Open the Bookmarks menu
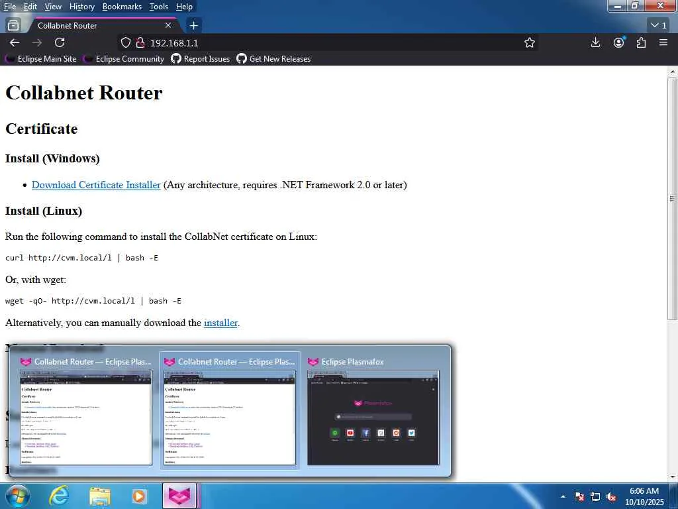678x509 pixels. tap(122, 7)
